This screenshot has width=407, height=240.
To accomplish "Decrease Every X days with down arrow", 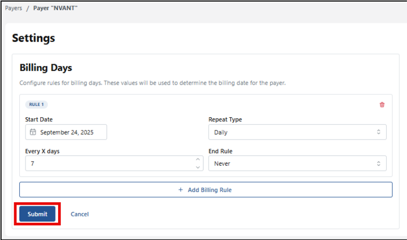I will [x=198, y=167].
